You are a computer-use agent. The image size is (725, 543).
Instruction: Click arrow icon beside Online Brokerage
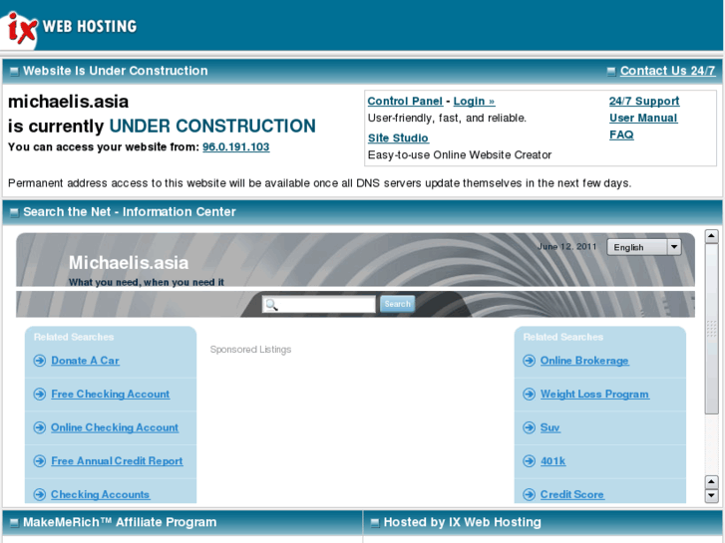click(529, 361)
